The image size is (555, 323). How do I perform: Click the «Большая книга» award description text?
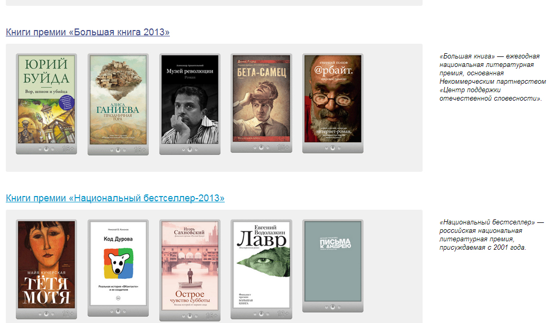492,77
